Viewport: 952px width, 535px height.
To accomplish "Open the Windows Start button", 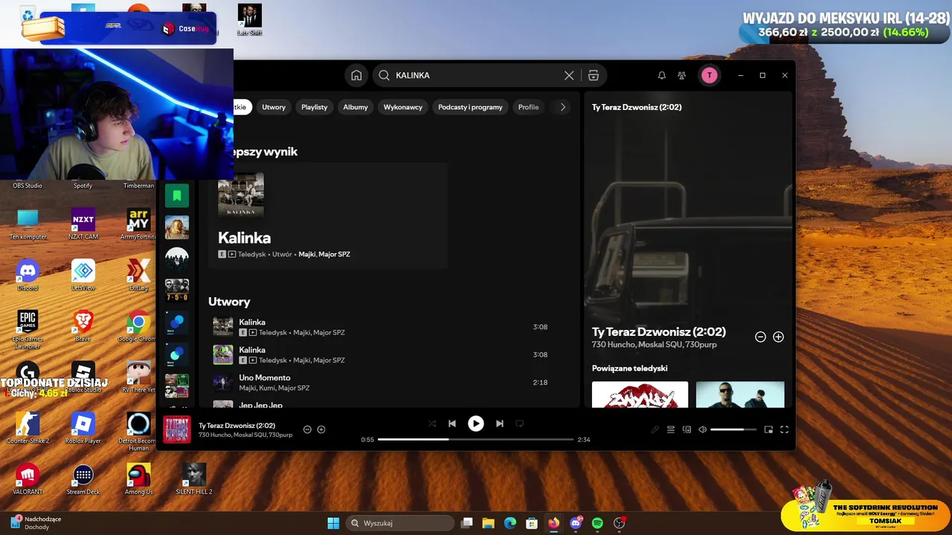I will click(x=333, y=523).
